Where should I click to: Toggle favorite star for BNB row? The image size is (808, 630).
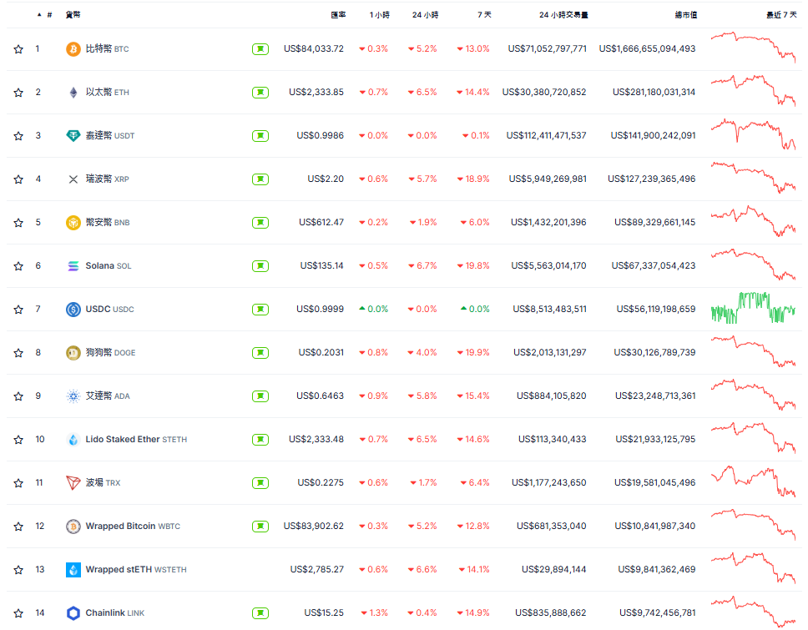coord(18,223)
